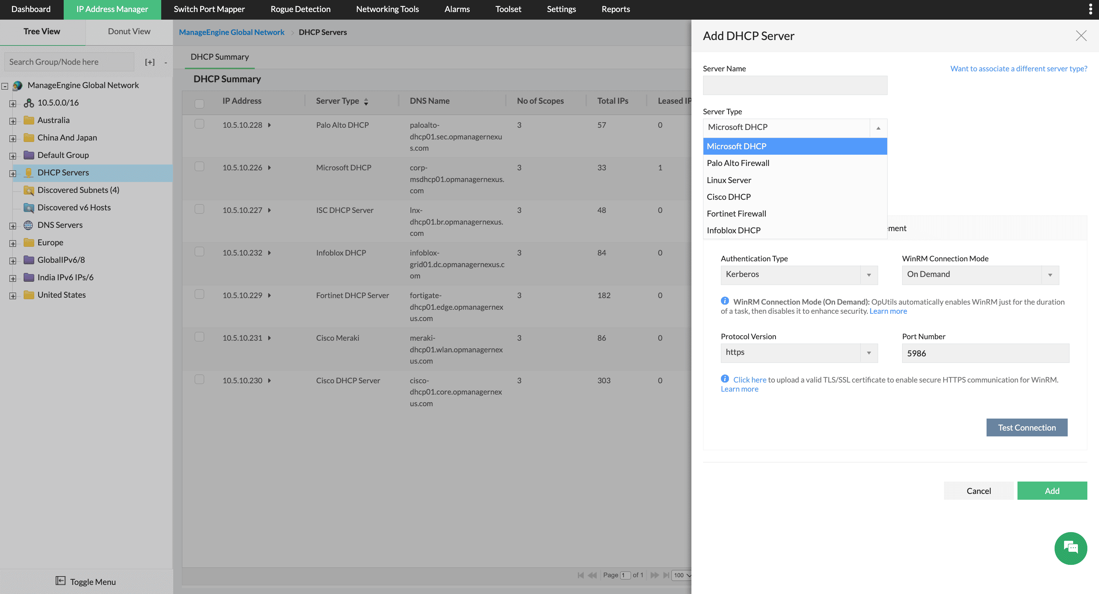Click the Europe folder icon

tap(29, 243)
